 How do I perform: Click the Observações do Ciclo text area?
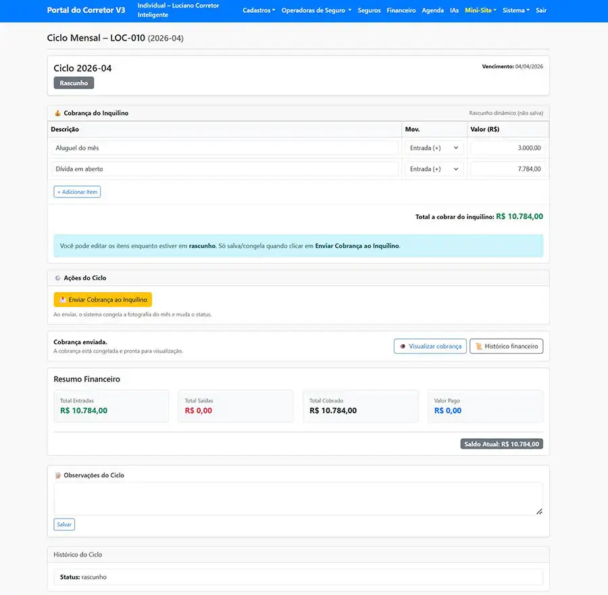tap(298, 499)
